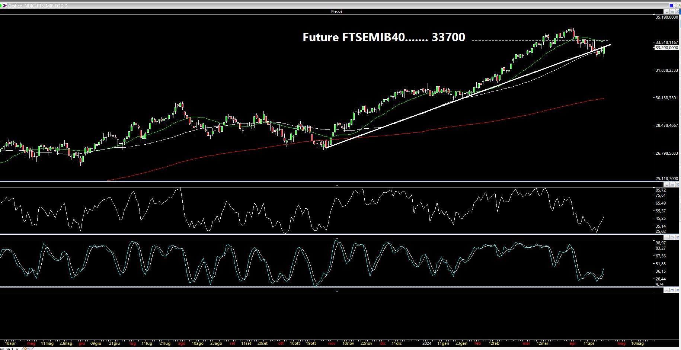The height and width of the screenshot is (350, 681).
Task: Minimize the empty bottom panel
Action: point(666,290)
